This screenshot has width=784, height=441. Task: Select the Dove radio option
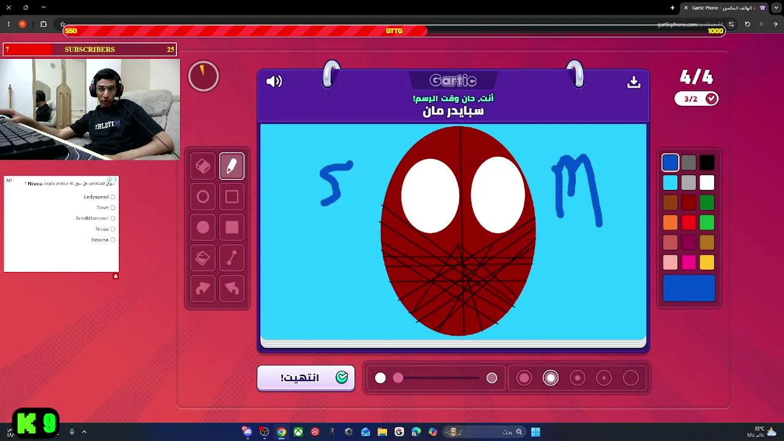[113, 208]
